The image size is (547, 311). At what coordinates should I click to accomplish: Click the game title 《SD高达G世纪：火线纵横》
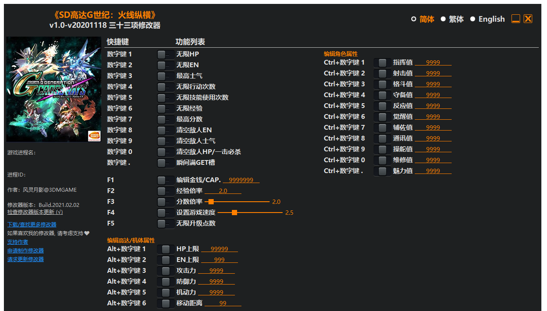click(x=105, y=15)
